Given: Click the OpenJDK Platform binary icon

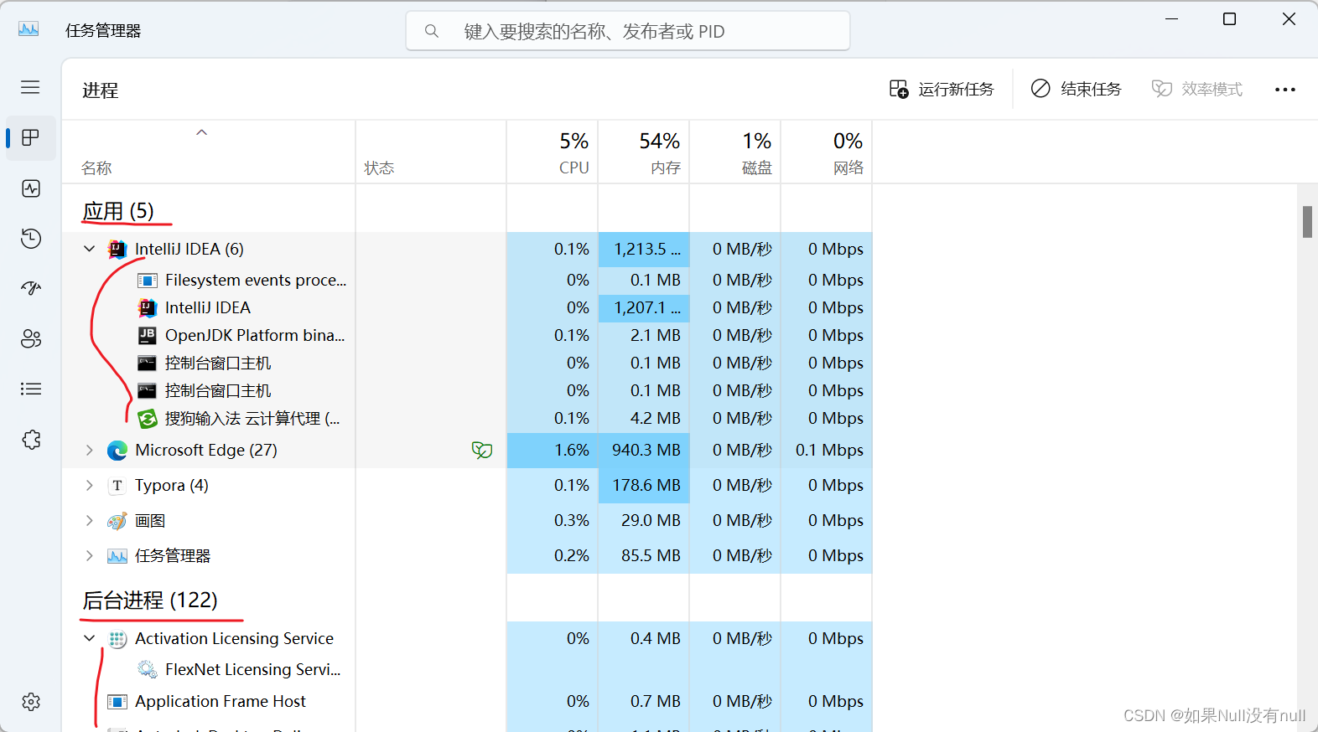Looking at the screenshot, I should [148, 335].
